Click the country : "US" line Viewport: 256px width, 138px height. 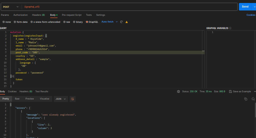(26, 56)
